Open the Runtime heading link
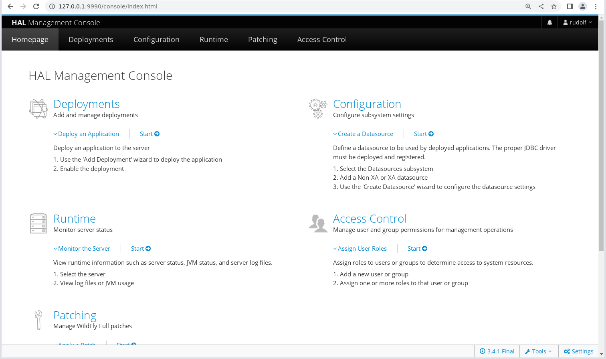The height and width of the screenshot is (359, 606). click(x=75, y=219)
